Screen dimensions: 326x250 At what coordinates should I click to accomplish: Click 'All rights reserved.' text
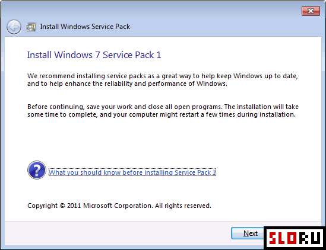tap(183, 206)
